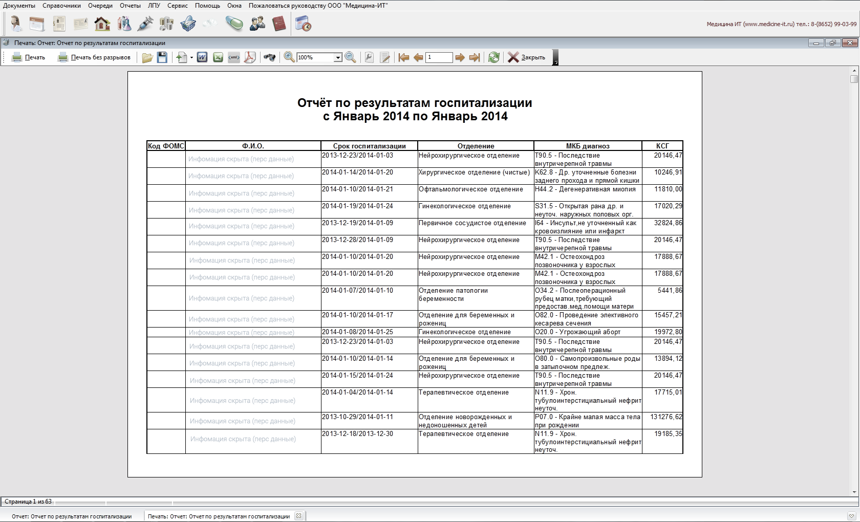Image resolution: width=860 pixels, height=522 pixels.
Task: Export the report to Excel
Action: 218,57
